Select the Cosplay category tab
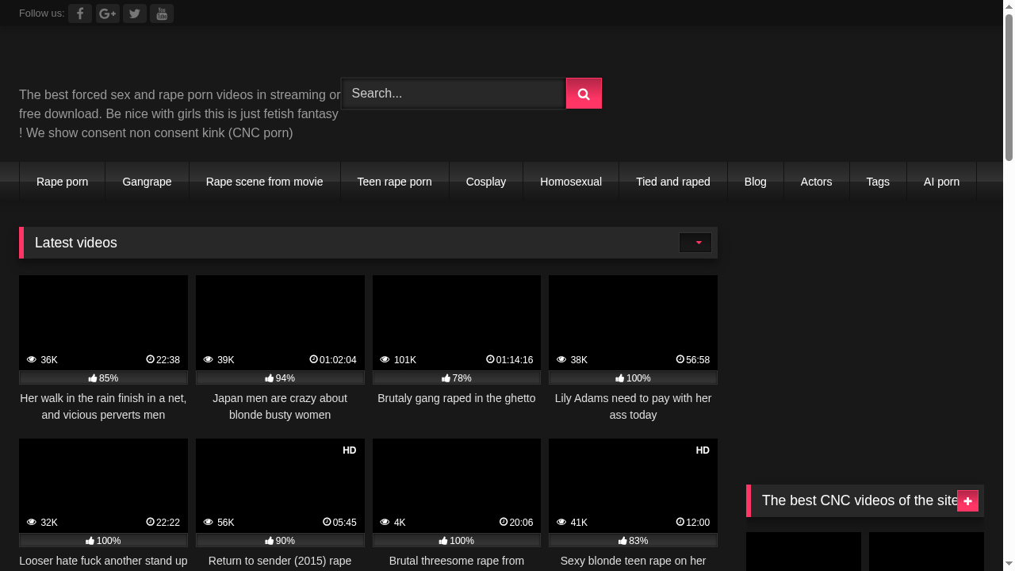Image resolution: width=1015 pixels, height=571 pixels. coord(486,182)
